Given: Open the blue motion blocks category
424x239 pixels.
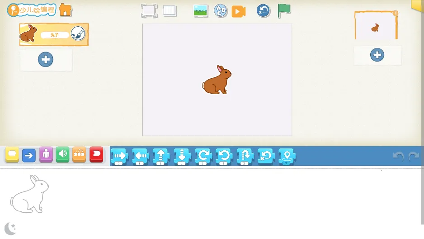Looking at the screenshot, I should pos(29,155).
